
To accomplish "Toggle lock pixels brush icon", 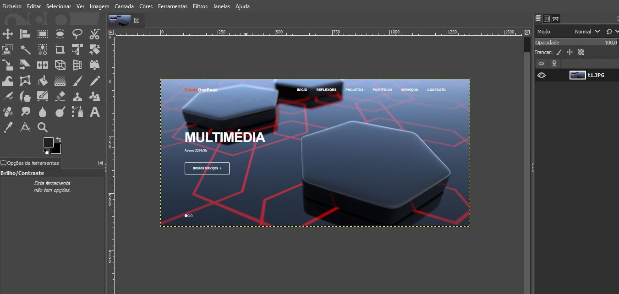I will 559,52.
